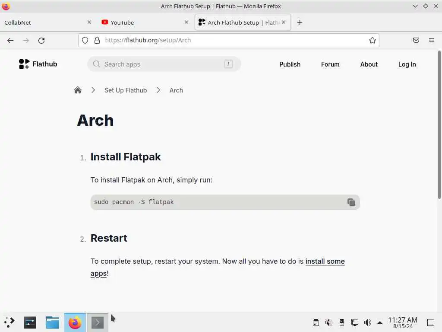The height and width of the screenshot is (332, 442).
Task: Open the Firefox hamburger menu
Action: [431, 40]
